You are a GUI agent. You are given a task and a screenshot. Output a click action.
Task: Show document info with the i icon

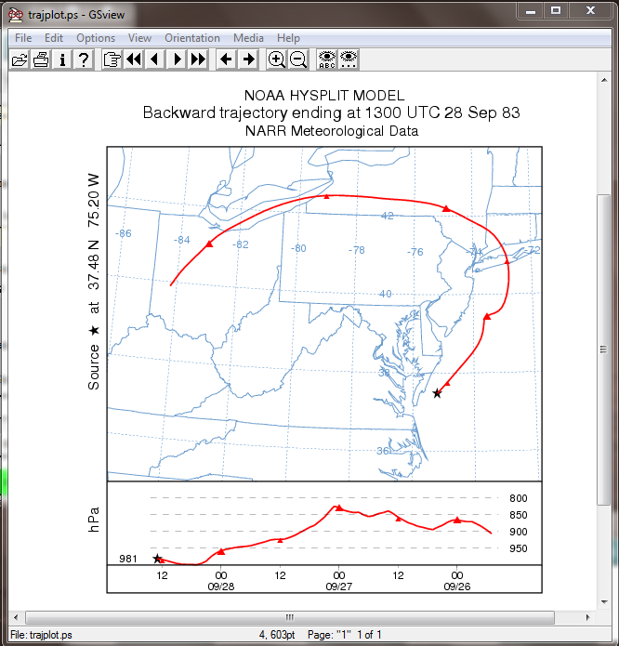point(62,59)
